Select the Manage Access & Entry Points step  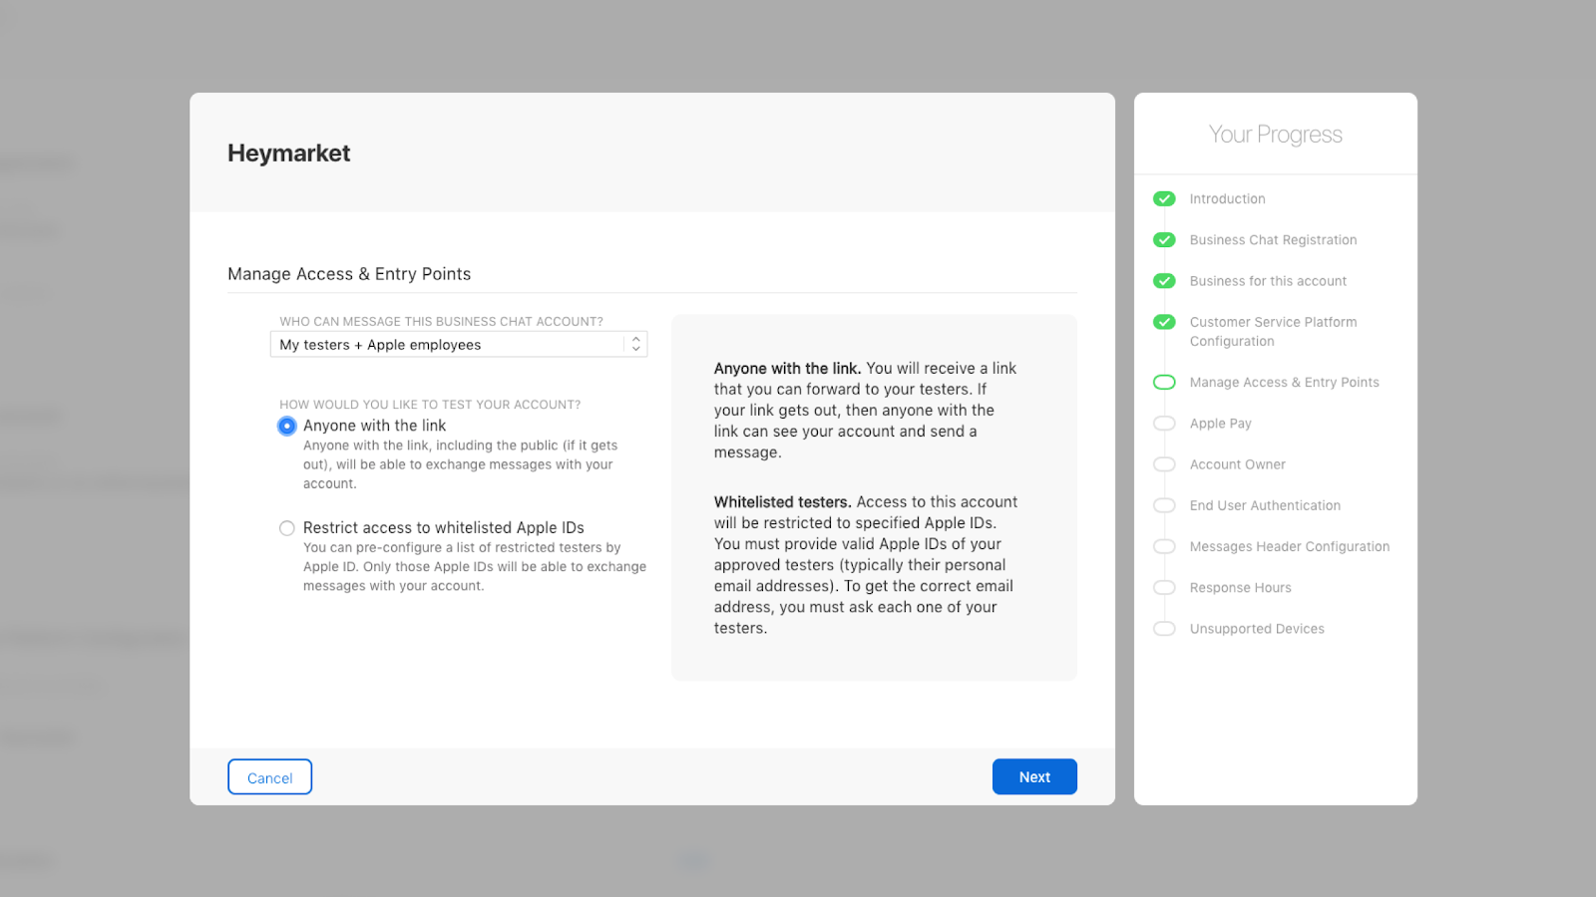click(x=1284, y=383)
